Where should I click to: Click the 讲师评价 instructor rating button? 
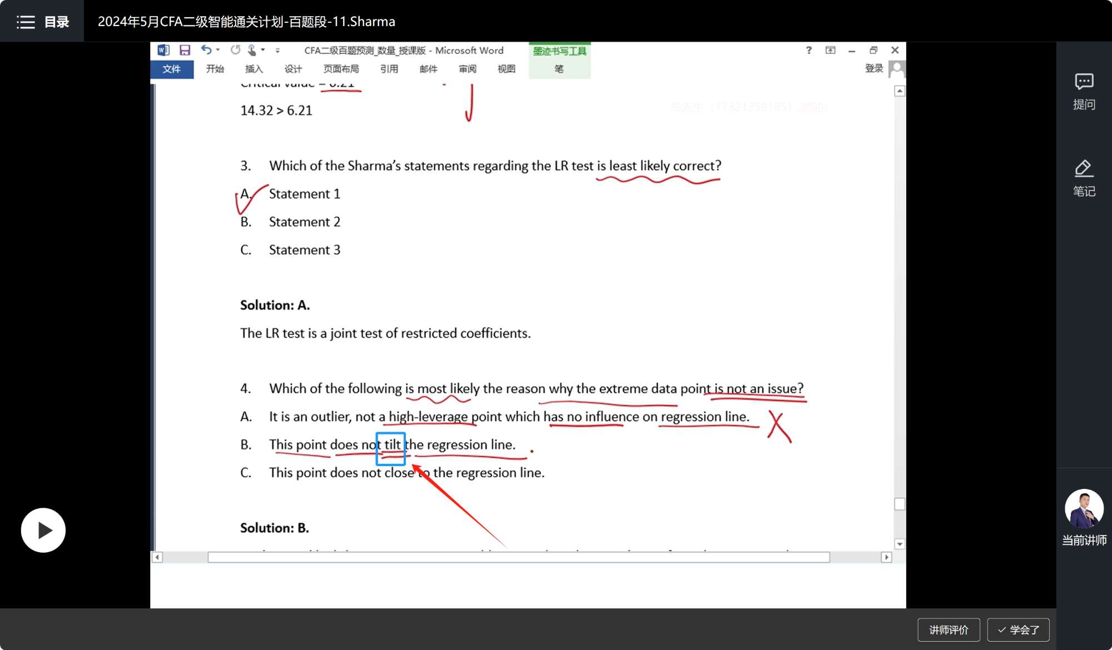[949, 629]
